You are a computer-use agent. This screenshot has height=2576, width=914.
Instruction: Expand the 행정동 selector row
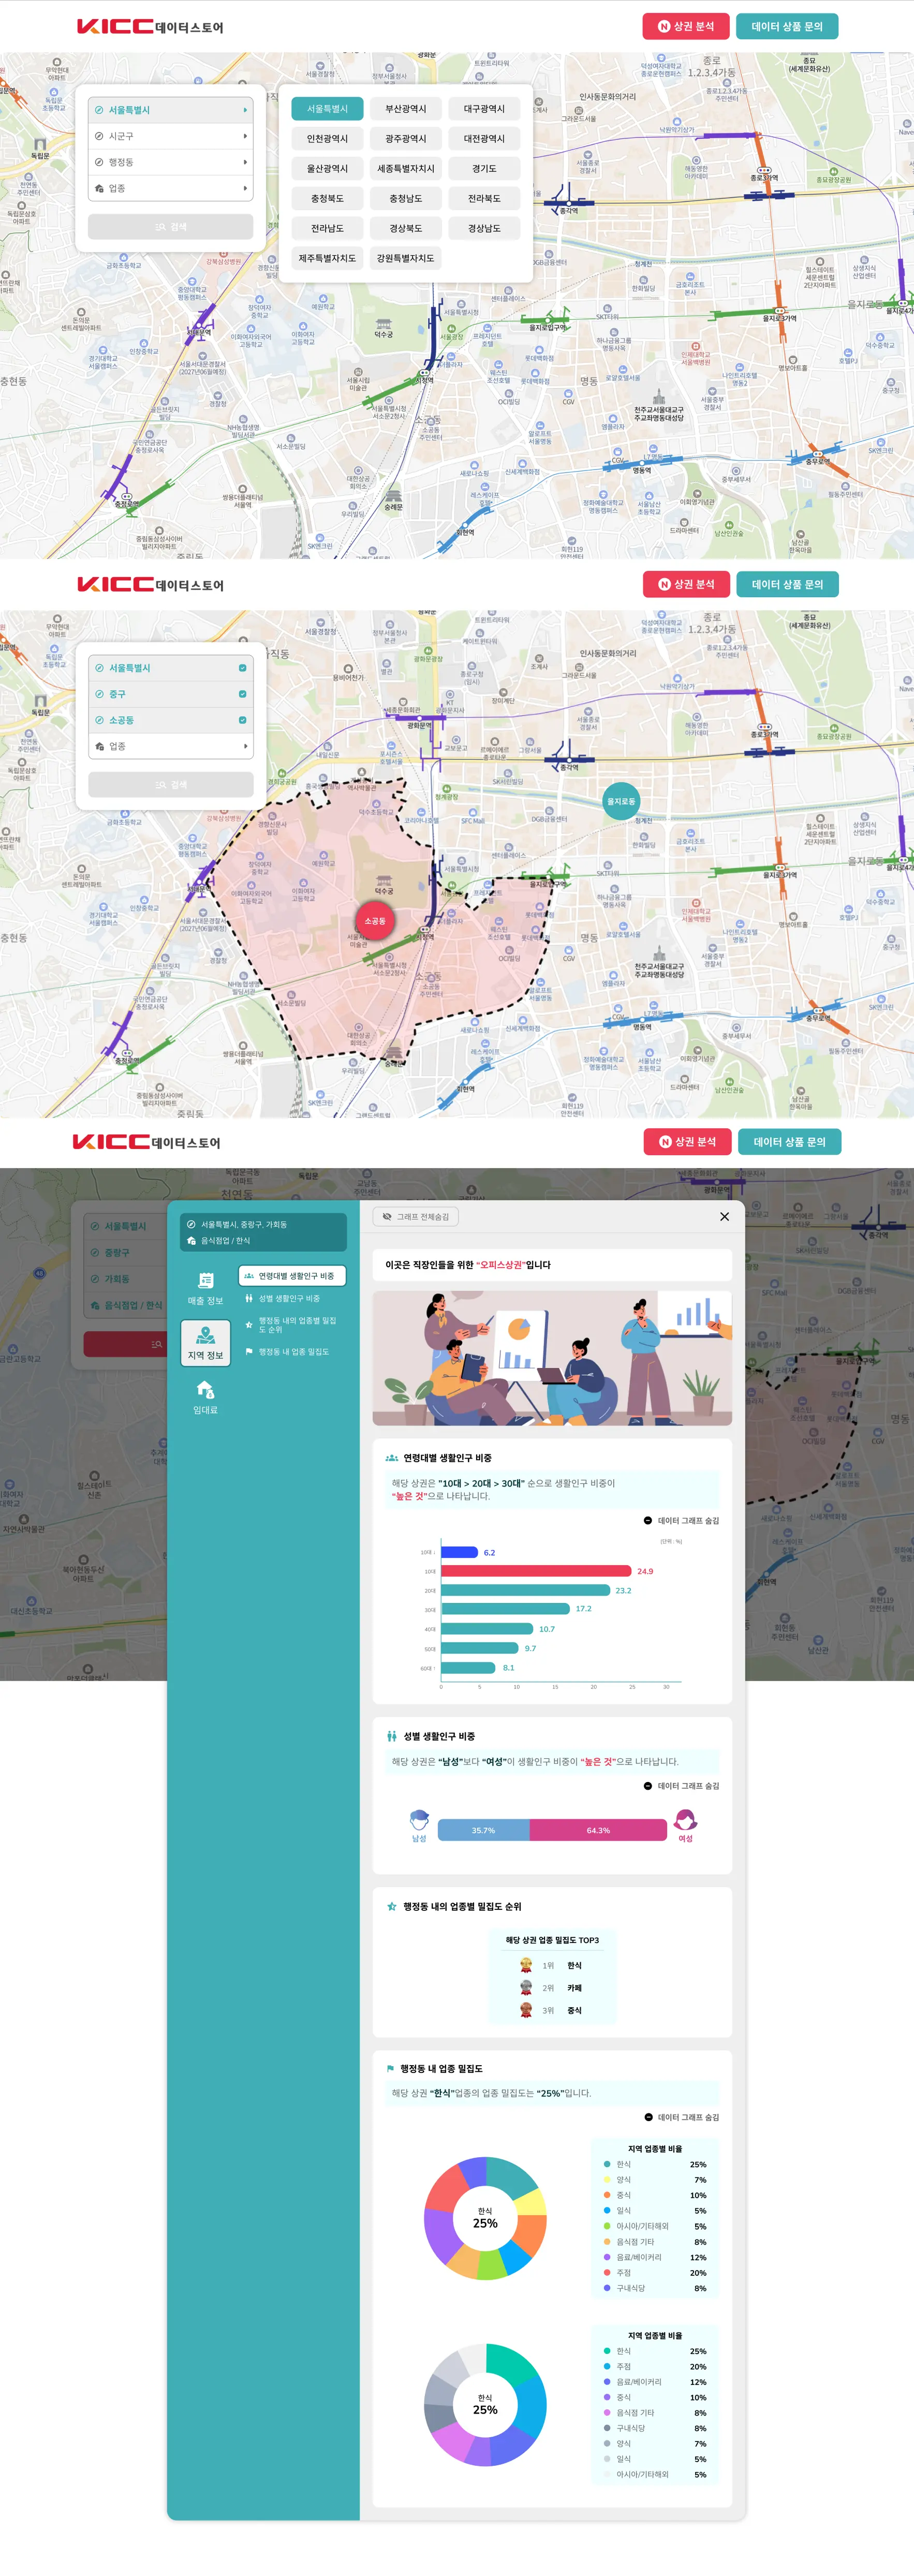pyautogui.click(x=170, y=162)
